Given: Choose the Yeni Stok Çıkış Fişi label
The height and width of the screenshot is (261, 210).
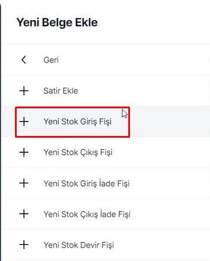Looking at the screenshot, I should pos(78,153).
